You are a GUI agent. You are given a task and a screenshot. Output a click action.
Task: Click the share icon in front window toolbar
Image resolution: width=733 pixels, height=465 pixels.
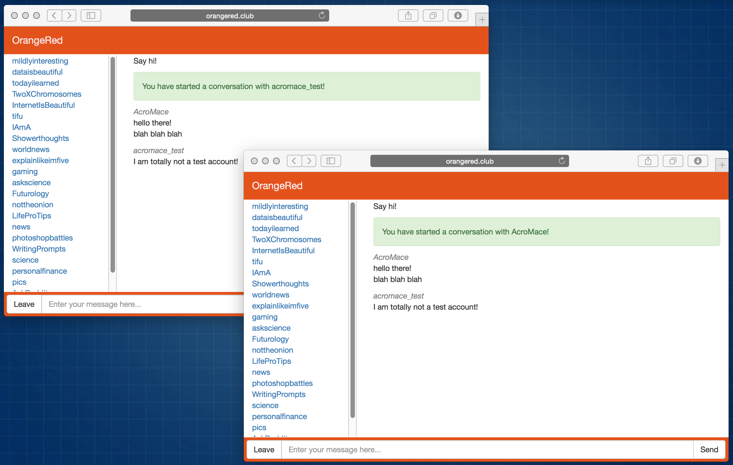pyautogui.click(x=648, y=161)
